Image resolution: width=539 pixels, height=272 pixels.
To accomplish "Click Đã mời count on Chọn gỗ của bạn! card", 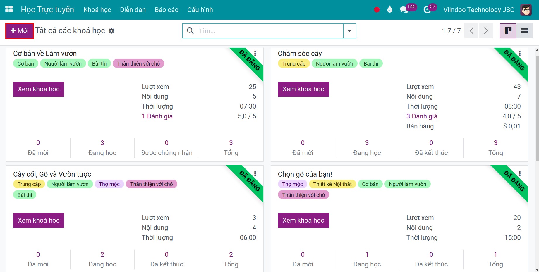I will coord(303,259).
